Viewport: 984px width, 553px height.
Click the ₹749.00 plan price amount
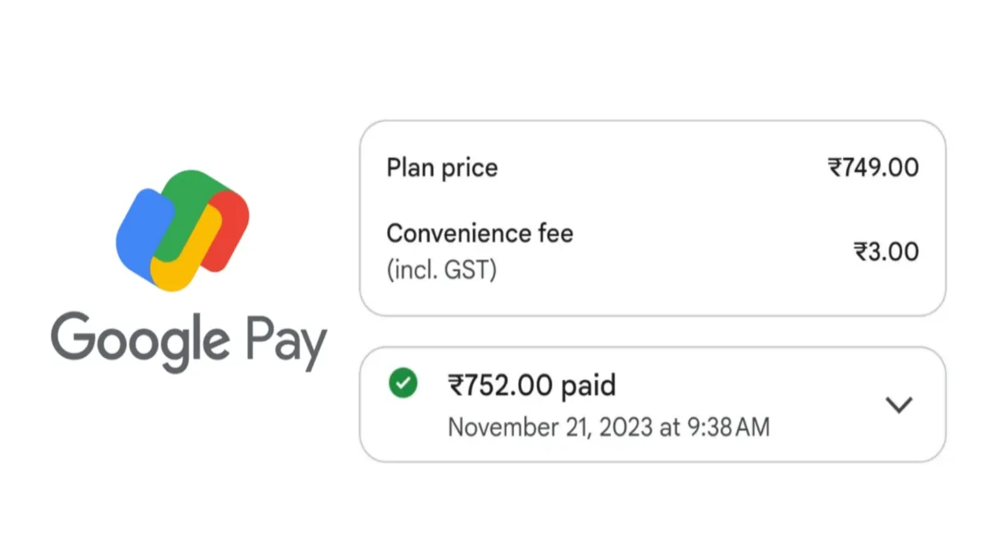873,168
